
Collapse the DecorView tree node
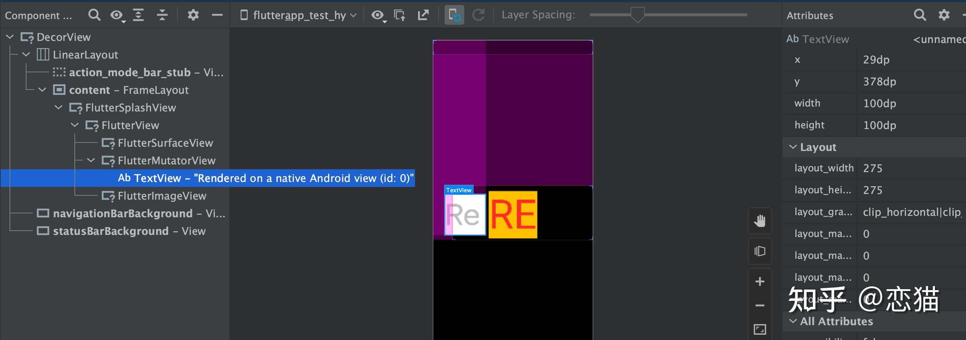[x=10, y=37]
